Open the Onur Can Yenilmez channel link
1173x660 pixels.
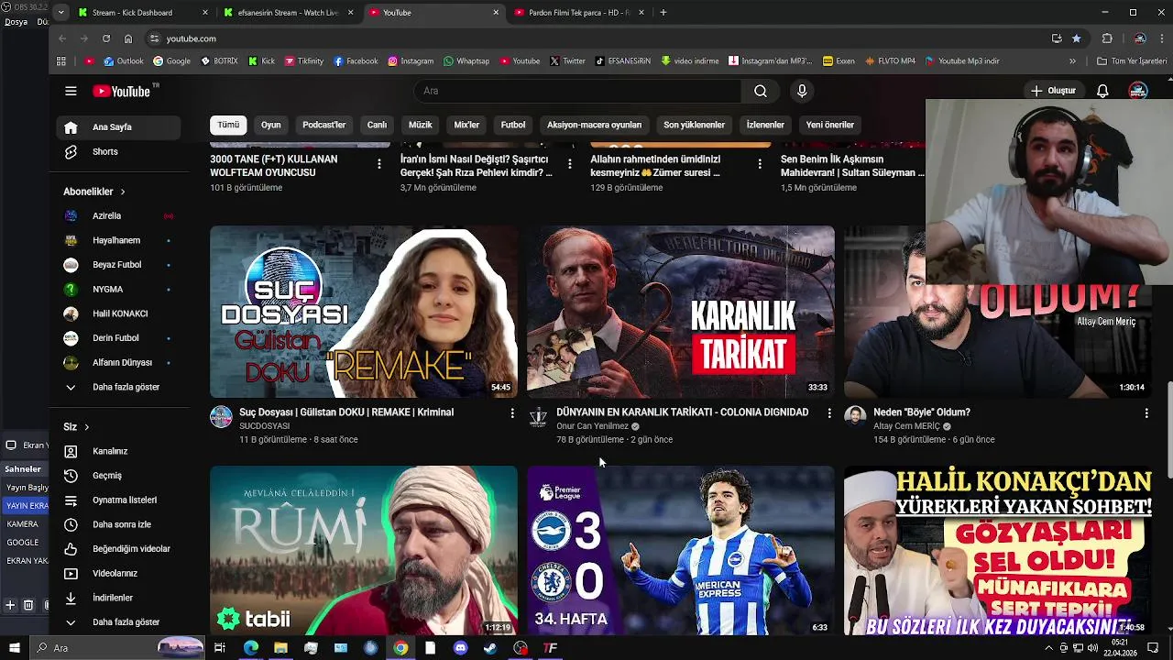(x=592, y=426)
